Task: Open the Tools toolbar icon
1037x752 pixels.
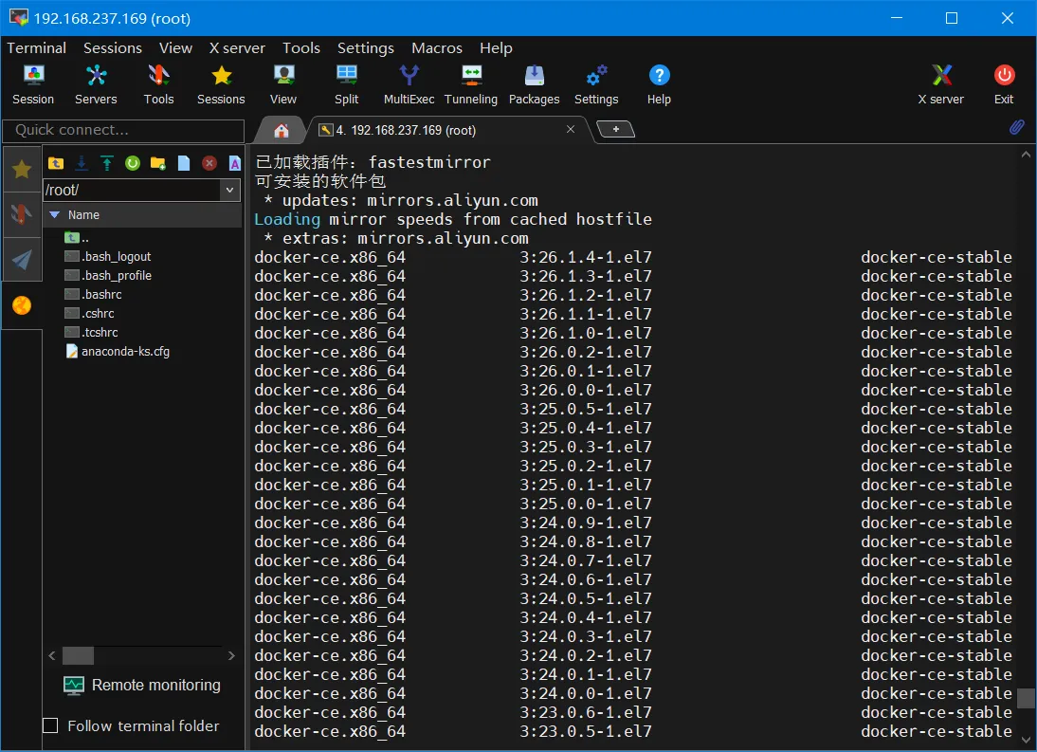Action: (158, 84)
